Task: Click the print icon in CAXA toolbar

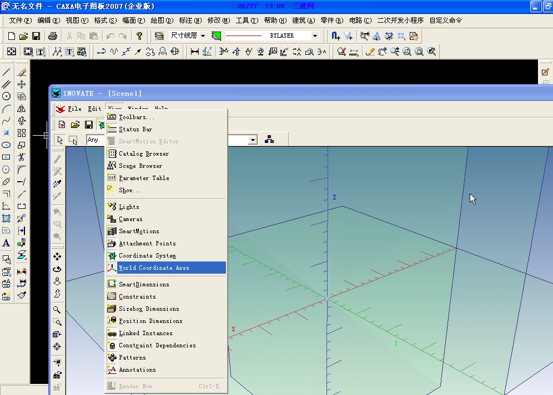Action: point(52,36)
